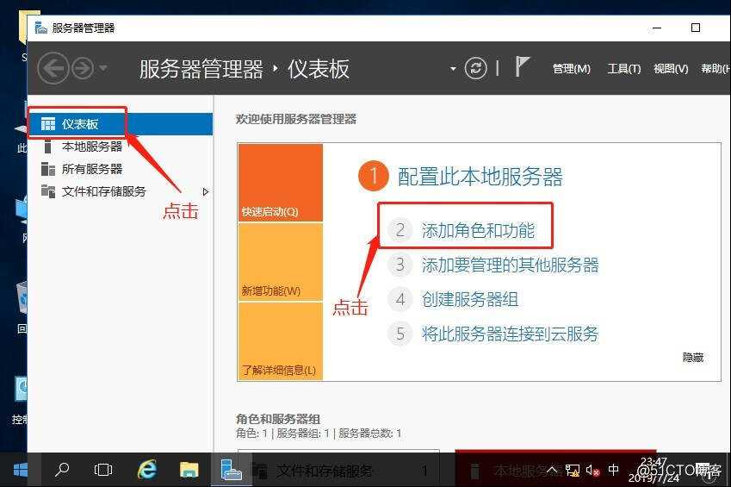Open the 管理(M) menu
This screenshot has height=487, width=731.
pyautogui.click(x=572, y=69)
